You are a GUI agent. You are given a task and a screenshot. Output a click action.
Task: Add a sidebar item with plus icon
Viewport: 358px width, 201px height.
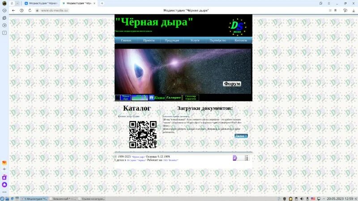click(x=4, y=169)
